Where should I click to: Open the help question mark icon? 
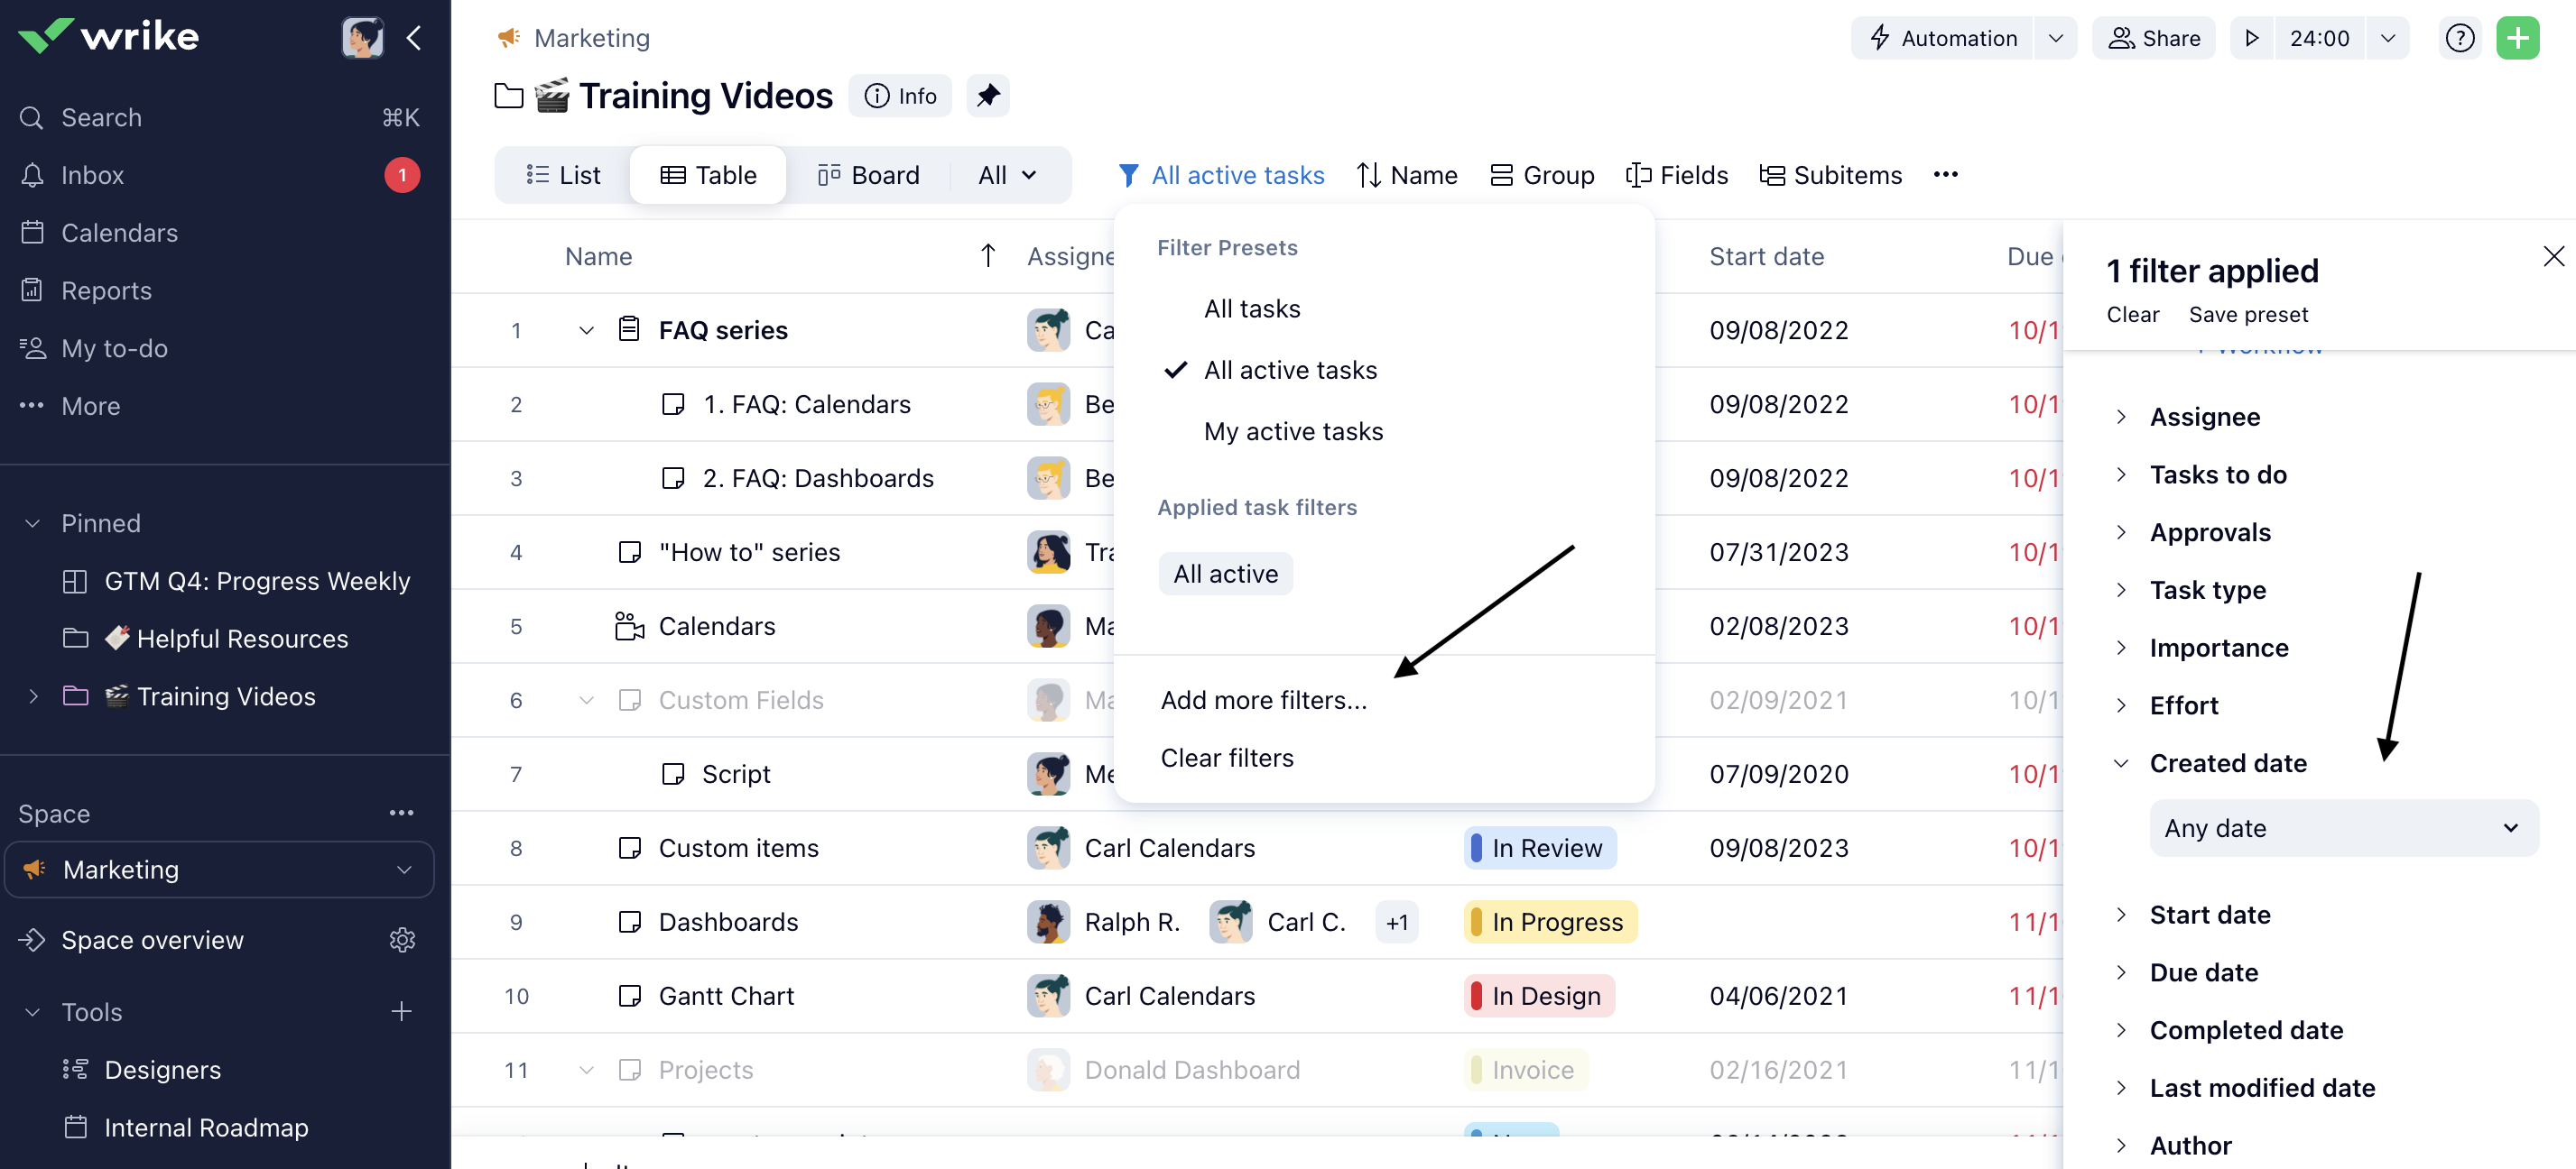tap(2459, 38)
